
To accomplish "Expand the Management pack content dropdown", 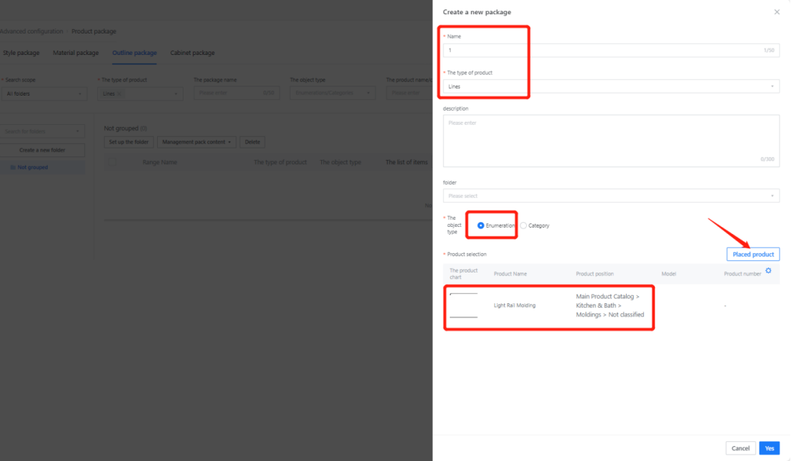I will click(x=196, y=142).
